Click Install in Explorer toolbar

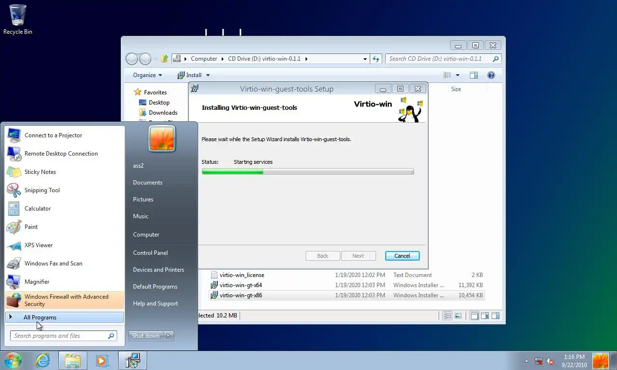(189, 75)
